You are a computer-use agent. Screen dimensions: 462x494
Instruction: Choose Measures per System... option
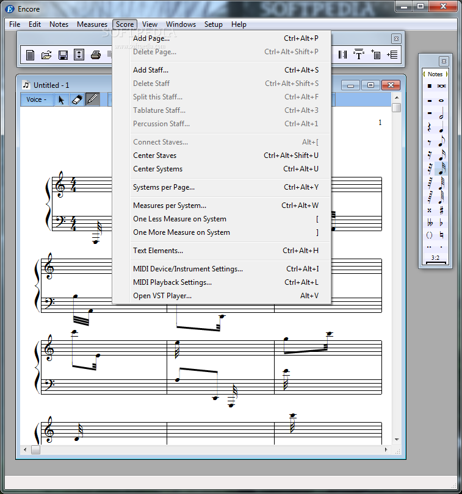(222, 206)
